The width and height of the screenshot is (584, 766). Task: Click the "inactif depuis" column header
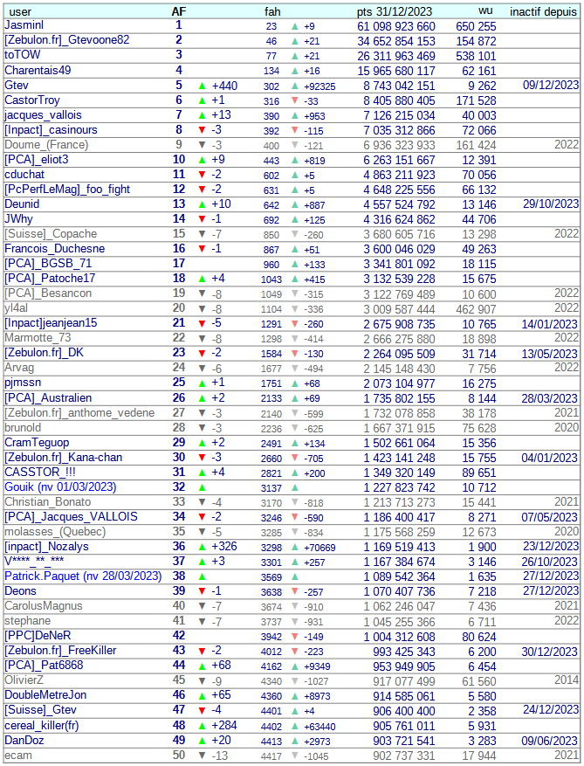543,11
